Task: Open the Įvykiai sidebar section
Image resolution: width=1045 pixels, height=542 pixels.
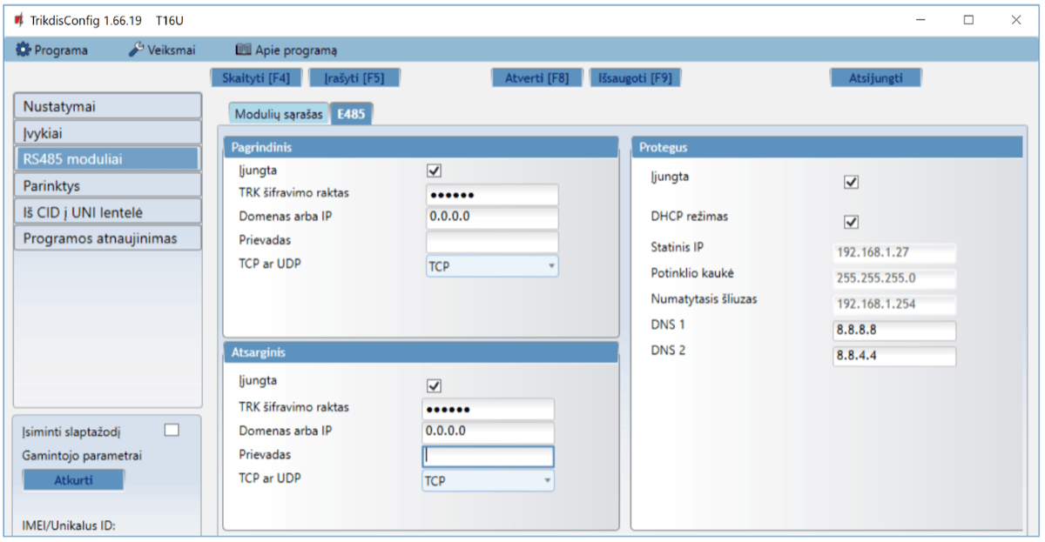Action: (108, 133)
